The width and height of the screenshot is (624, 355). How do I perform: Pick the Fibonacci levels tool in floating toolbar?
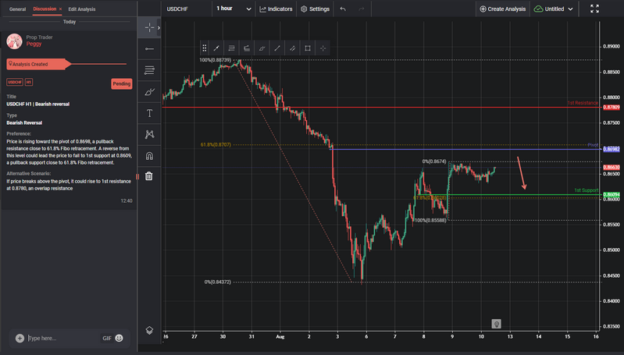pyautogui.click(x=231, y=48)
